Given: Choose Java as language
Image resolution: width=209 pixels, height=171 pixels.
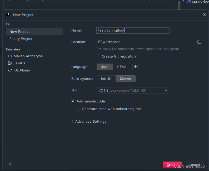Looking at the screenshot, I should (105, 67).
